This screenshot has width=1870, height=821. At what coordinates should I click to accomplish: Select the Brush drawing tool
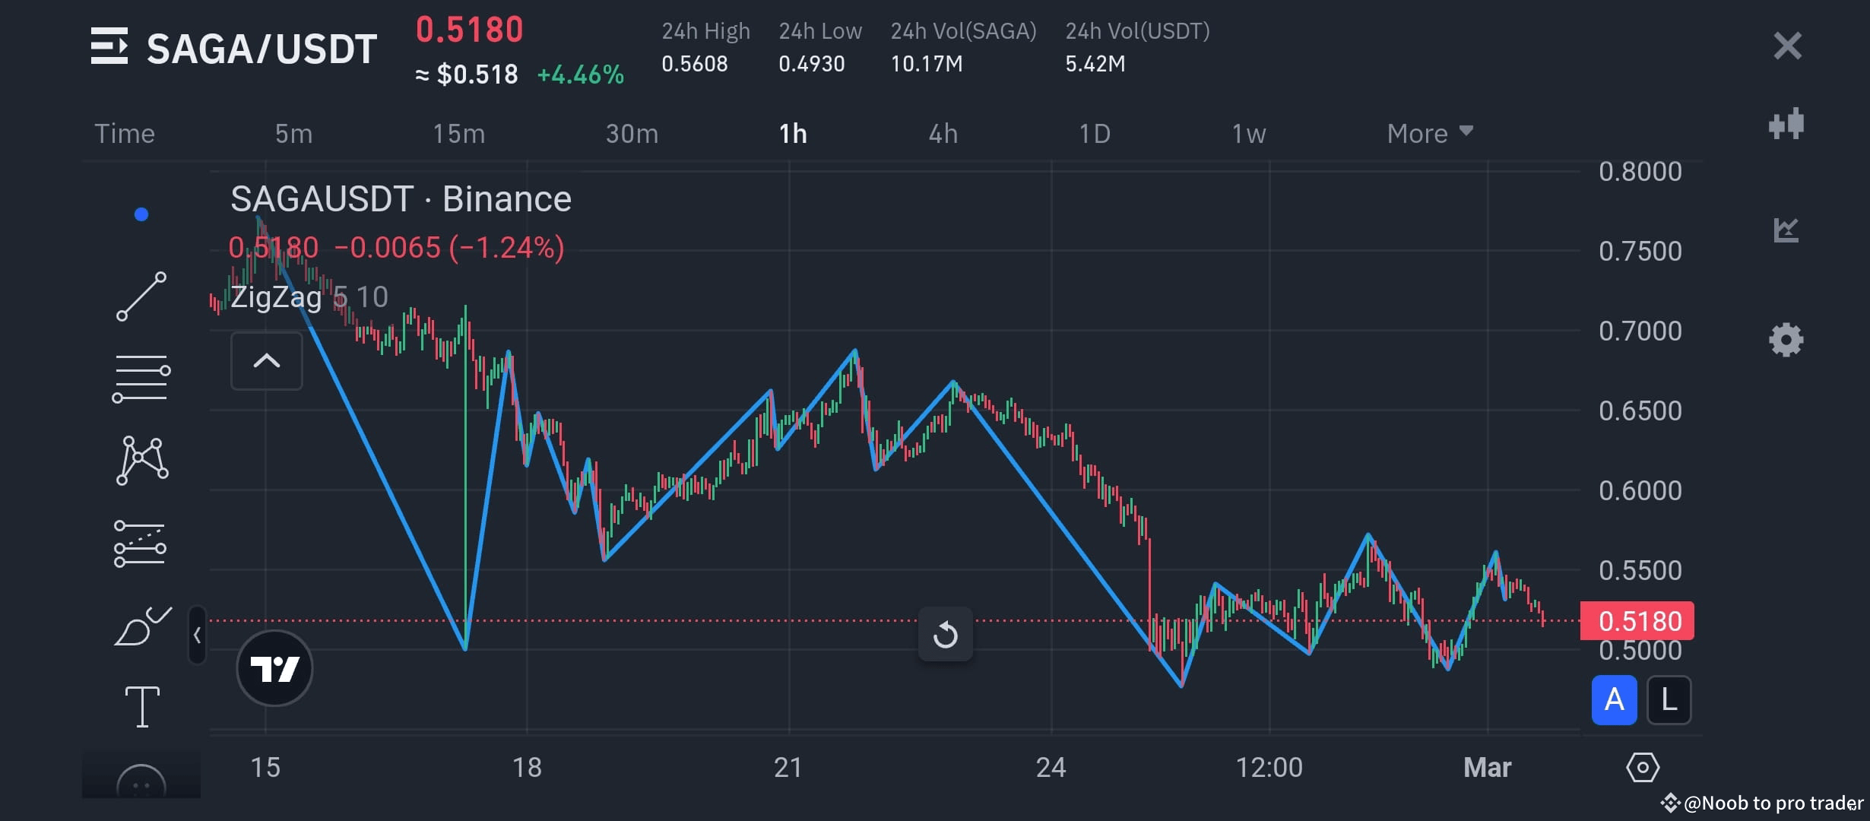(141, 626)
